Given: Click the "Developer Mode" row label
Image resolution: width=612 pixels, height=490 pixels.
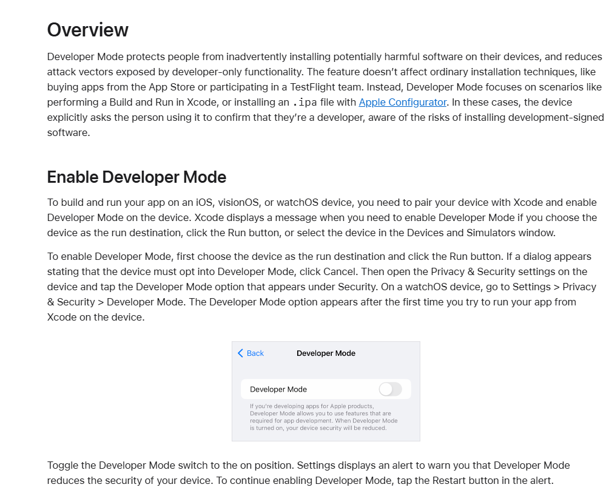Looking at the screenshot, I should [278, 389].
